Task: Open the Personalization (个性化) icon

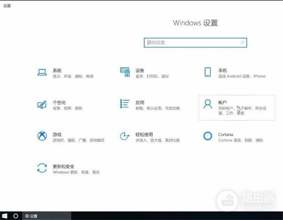Action: pos(42,105)
